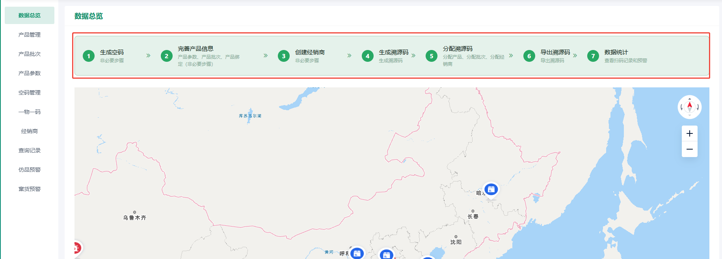Reset map orientation with the compass needle
This screenshot has width=722, height=259.
click(x=690, y=106)
